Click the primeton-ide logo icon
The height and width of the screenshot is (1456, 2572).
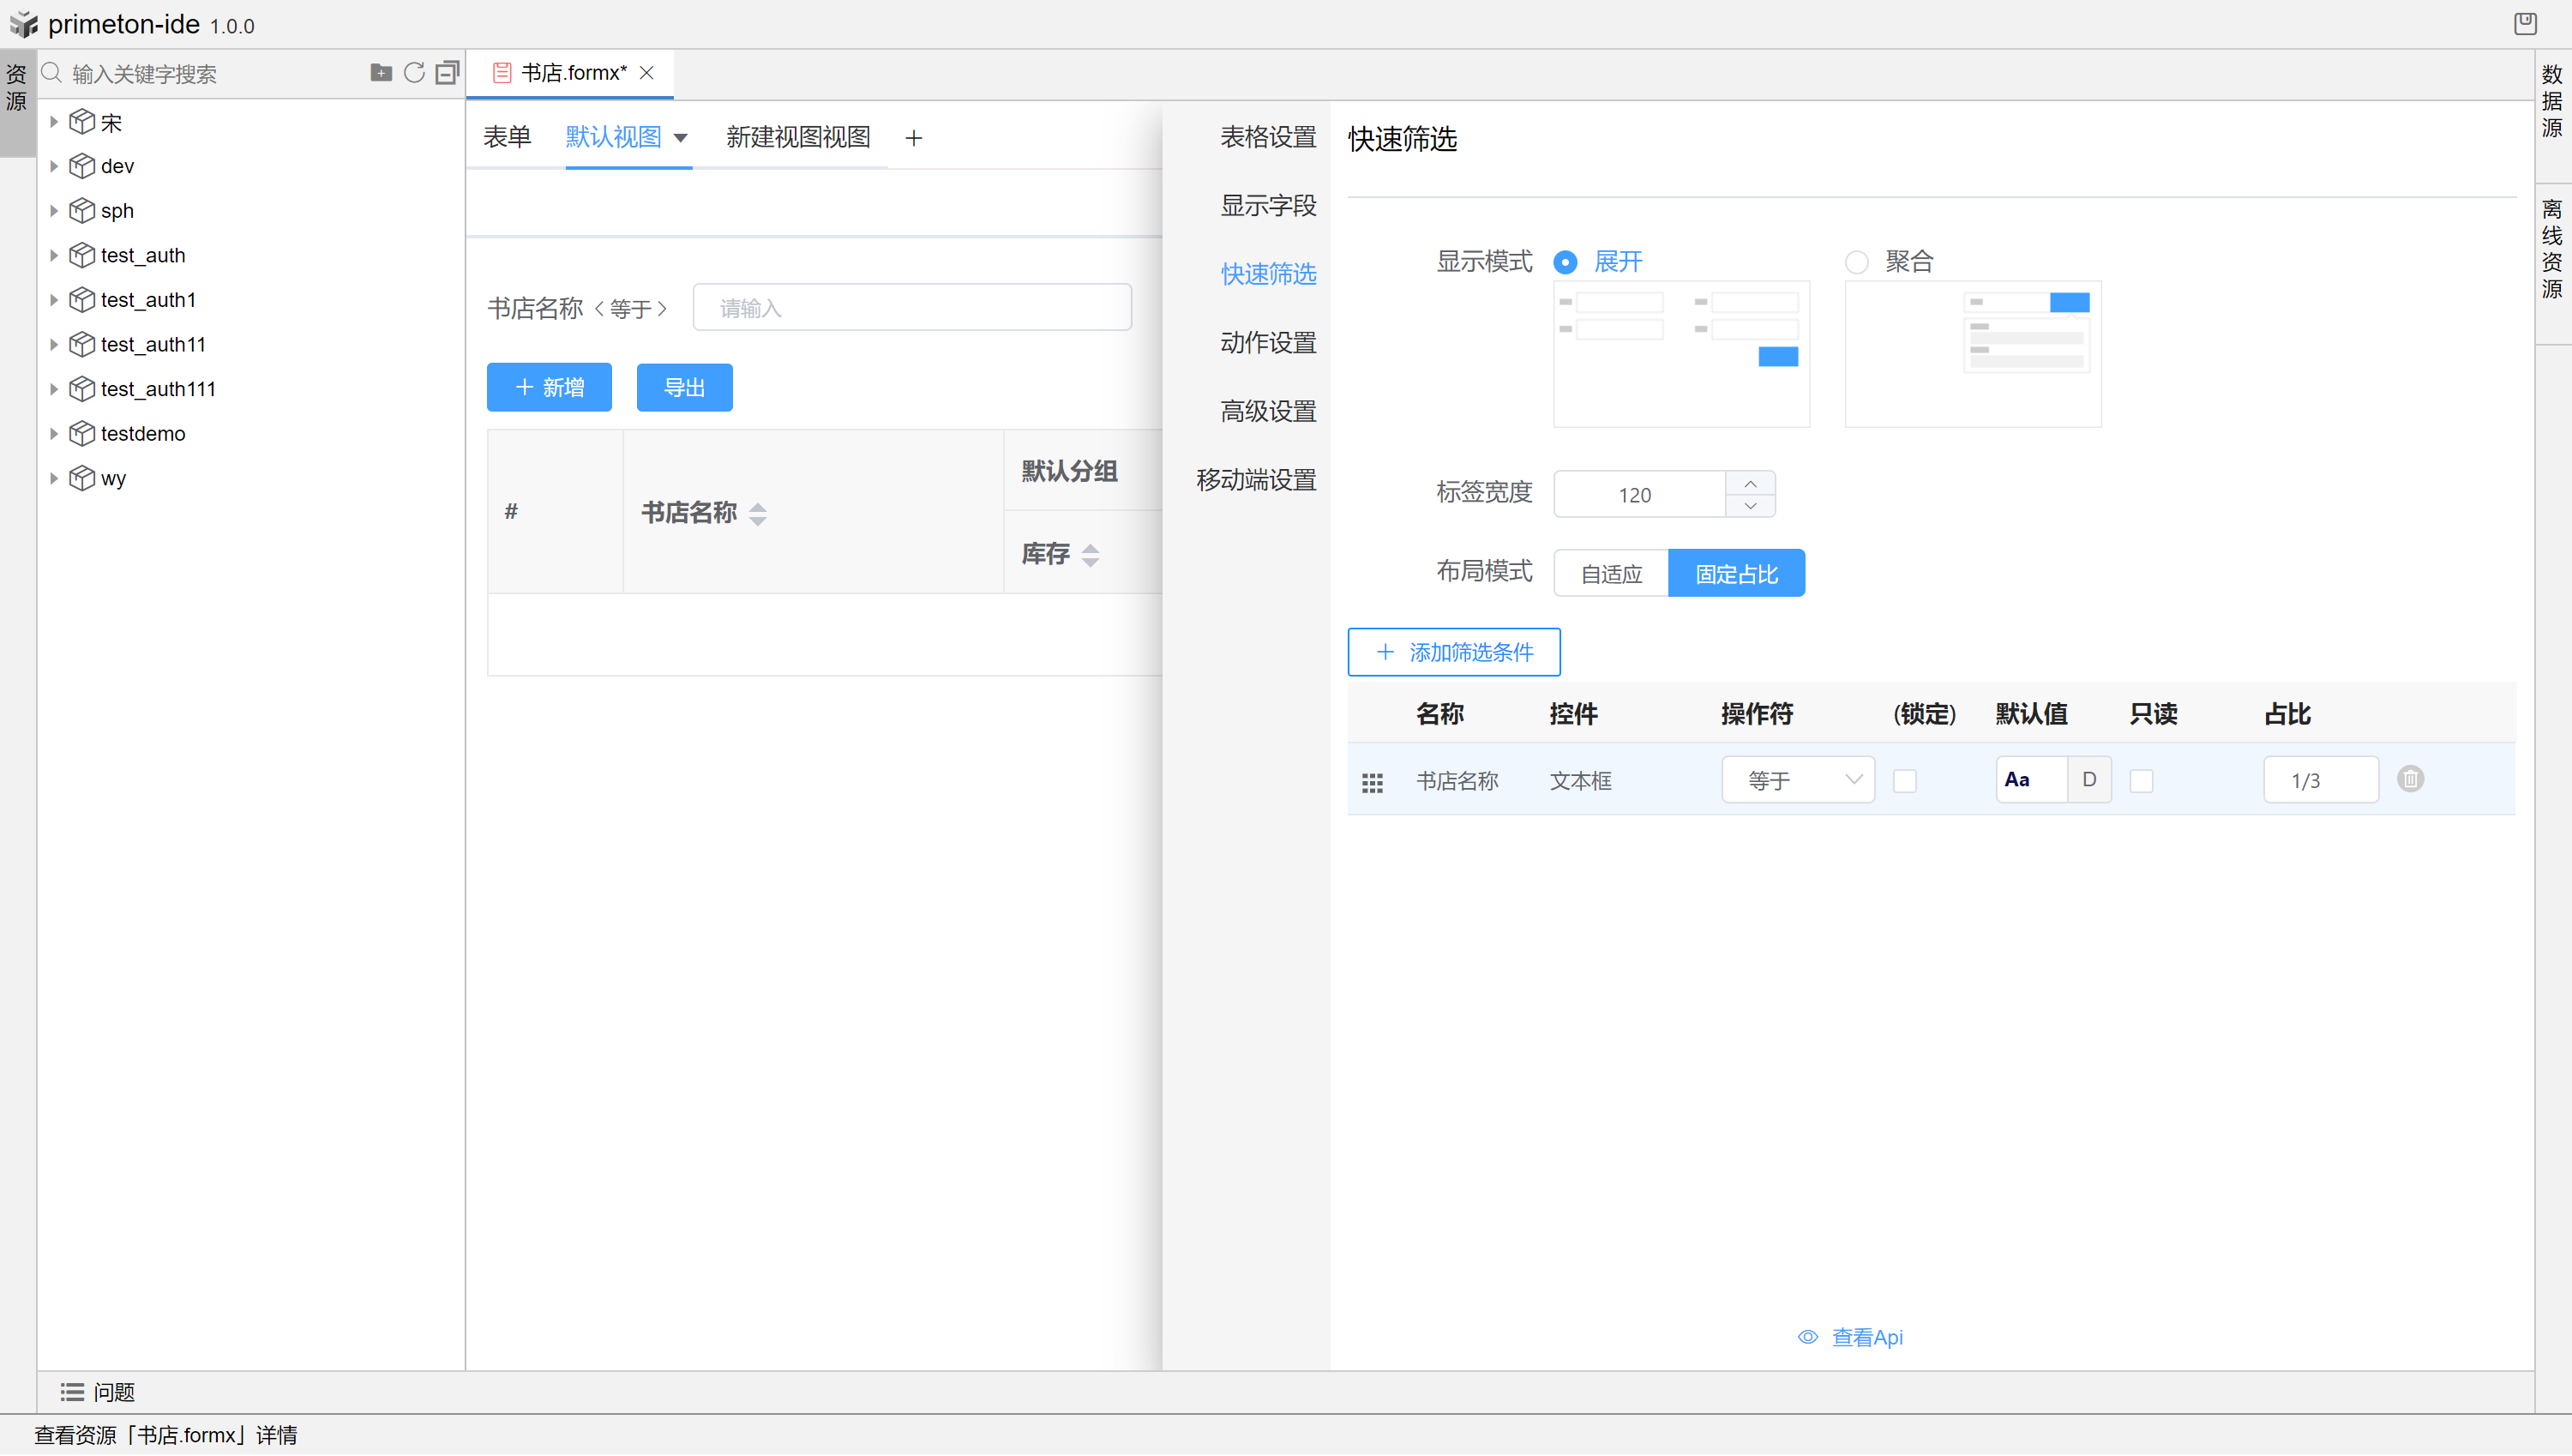24,24
